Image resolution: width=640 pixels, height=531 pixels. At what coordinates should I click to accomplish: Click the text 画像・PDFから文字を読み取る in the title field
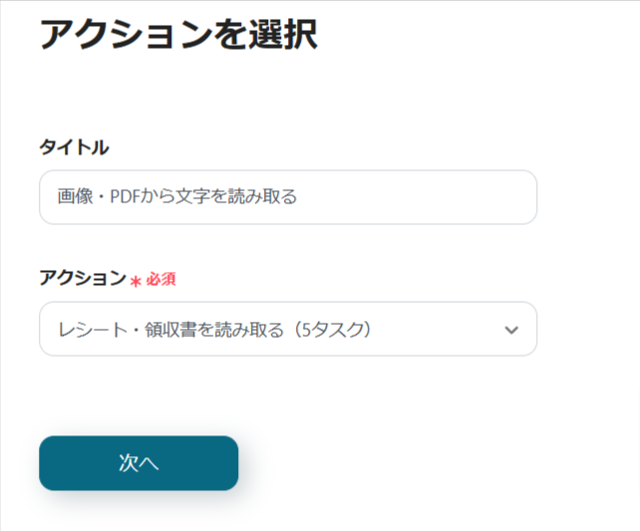coord(177,197)
